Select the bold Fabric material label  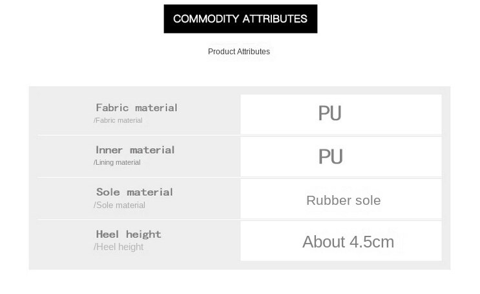(136, 108)
